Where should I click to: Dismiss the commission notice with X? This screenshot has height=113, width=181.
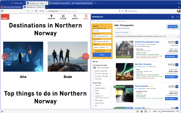(178, 36)
